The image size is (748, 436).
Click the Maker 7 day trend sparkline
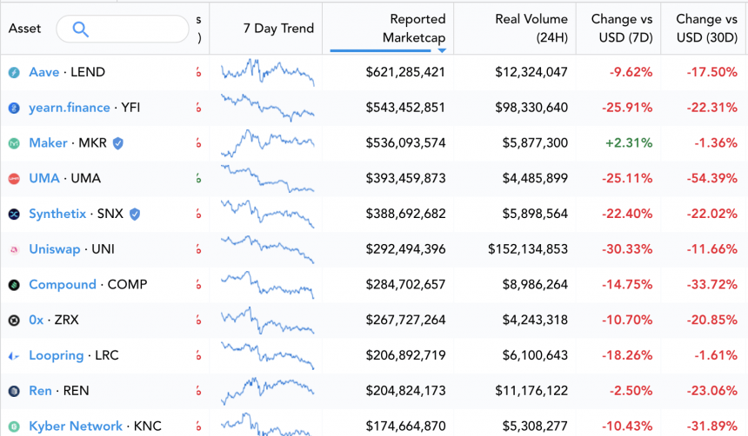(x=267, y=143)
